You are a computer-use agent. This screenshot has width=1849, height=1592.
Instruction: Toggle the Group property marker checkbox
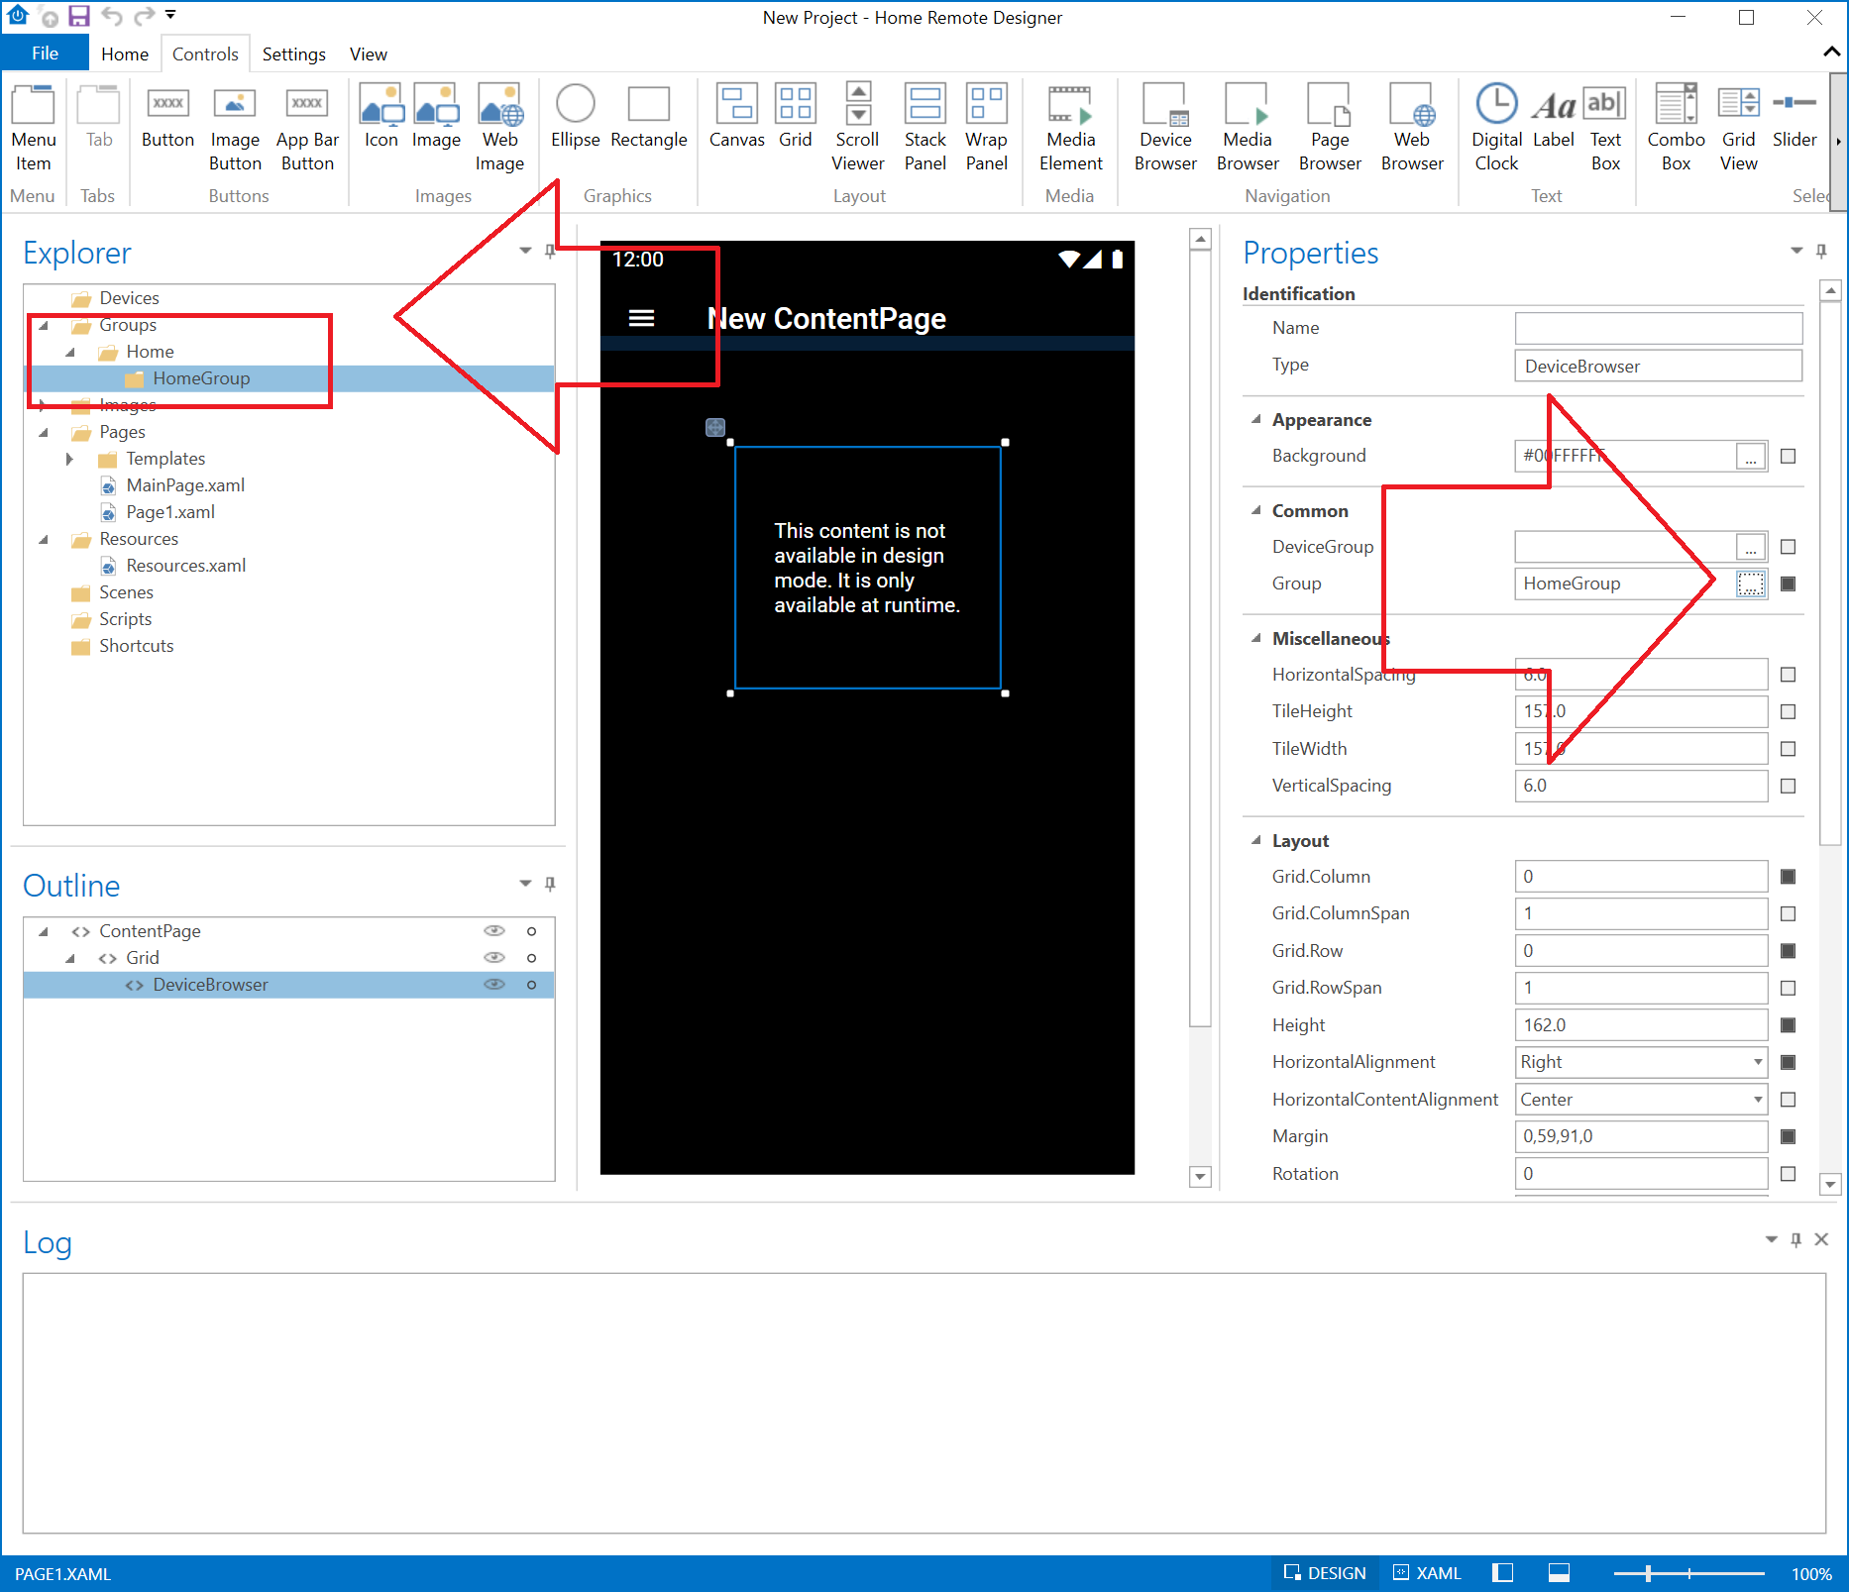point(1788,584)
